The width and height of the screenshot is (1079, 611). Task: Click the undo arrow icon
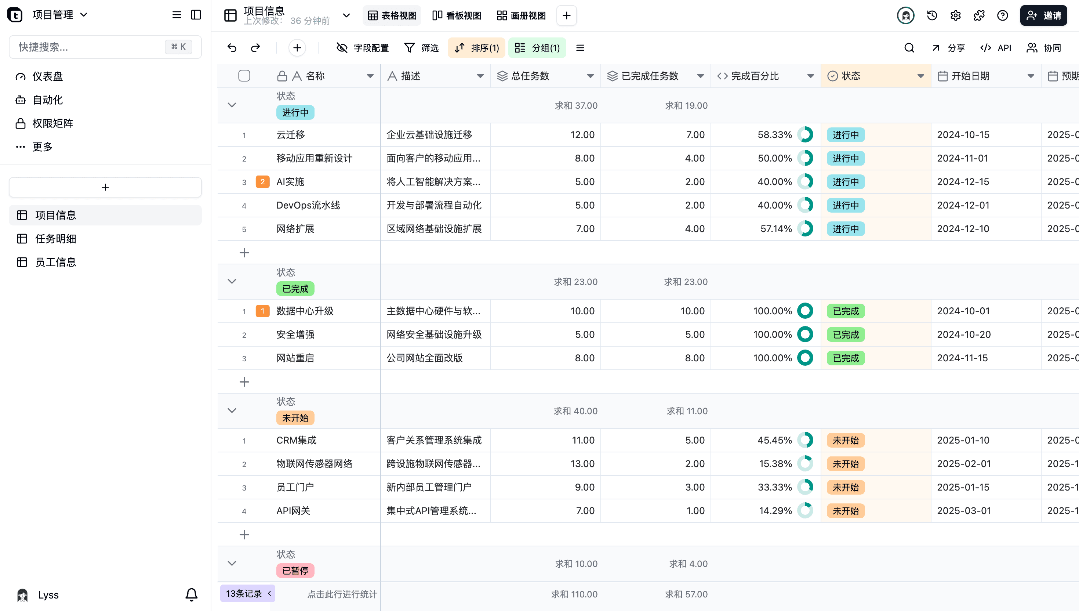(232, 48)
